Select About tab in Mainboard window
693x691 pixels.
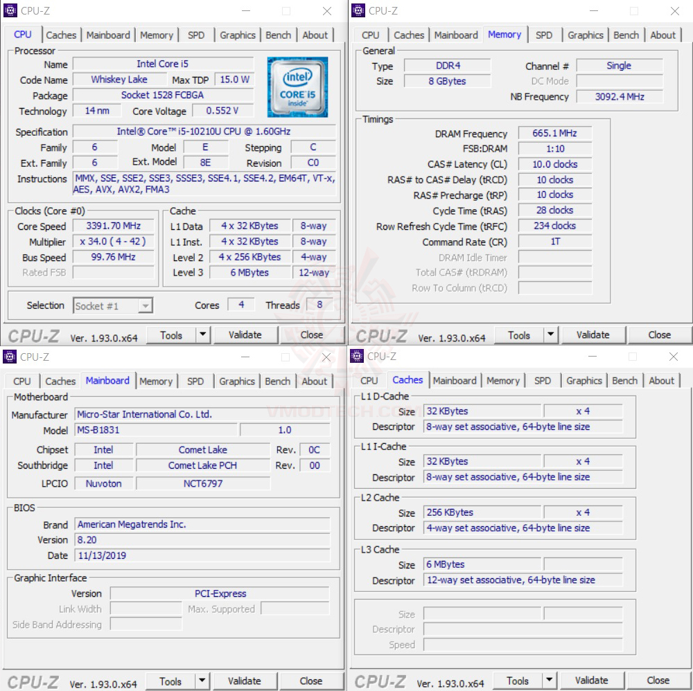pyautogui.click(x=314, y=381)
